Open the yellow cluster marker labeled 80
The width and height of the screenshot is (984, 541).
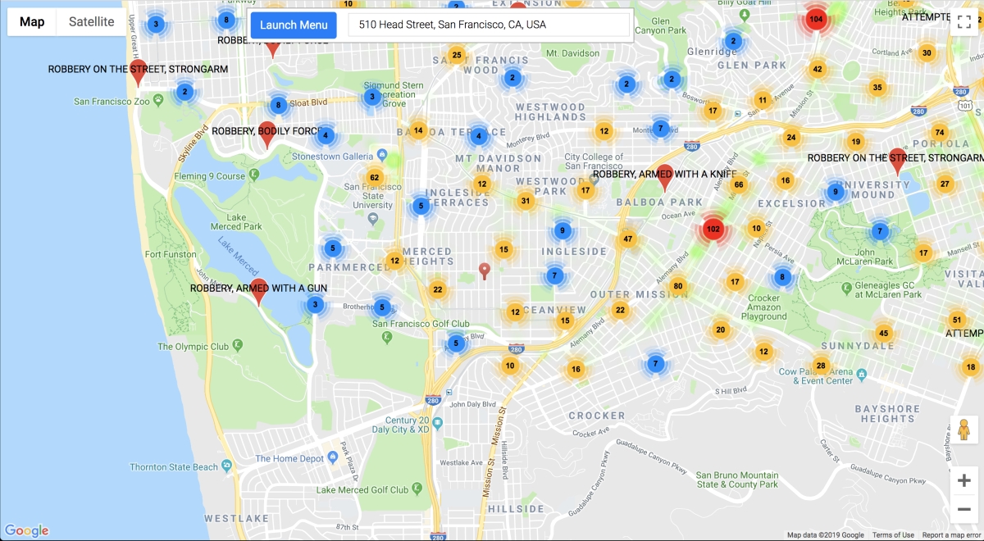[677, 286]
